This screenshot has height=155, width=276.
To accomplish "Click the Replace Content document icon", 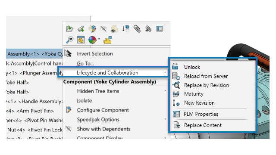I will click(176, 125).
